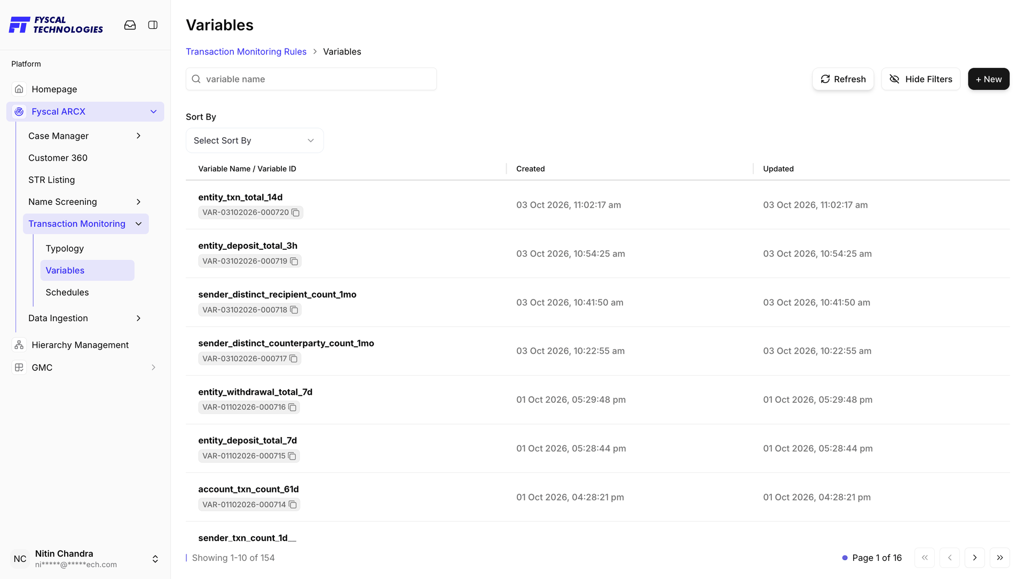Open the entity_txn_total_14d variable row
Viewport: 1025px width, 579px height.
tap(597, 205)
